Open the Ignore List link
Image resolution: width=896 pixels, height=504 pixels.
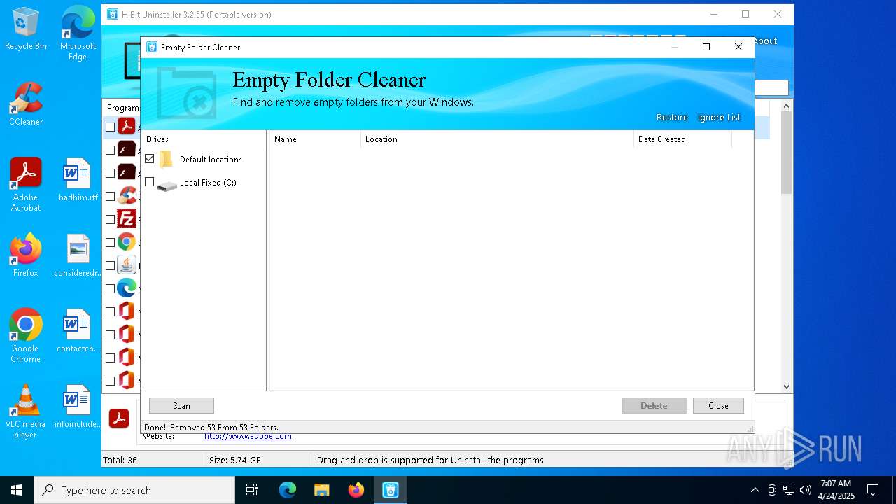(719, 118)
